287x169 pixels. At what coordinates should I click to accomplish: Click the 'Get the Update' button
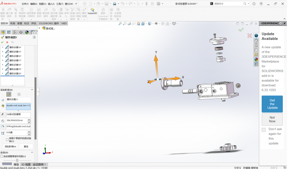coord(272,104)
